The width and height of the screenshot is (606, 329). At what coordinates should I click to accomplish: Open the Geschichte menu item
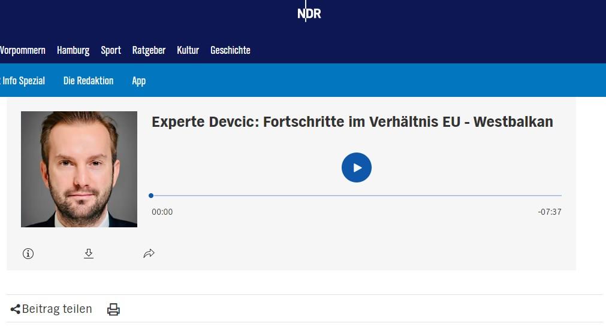pos(230,50)
